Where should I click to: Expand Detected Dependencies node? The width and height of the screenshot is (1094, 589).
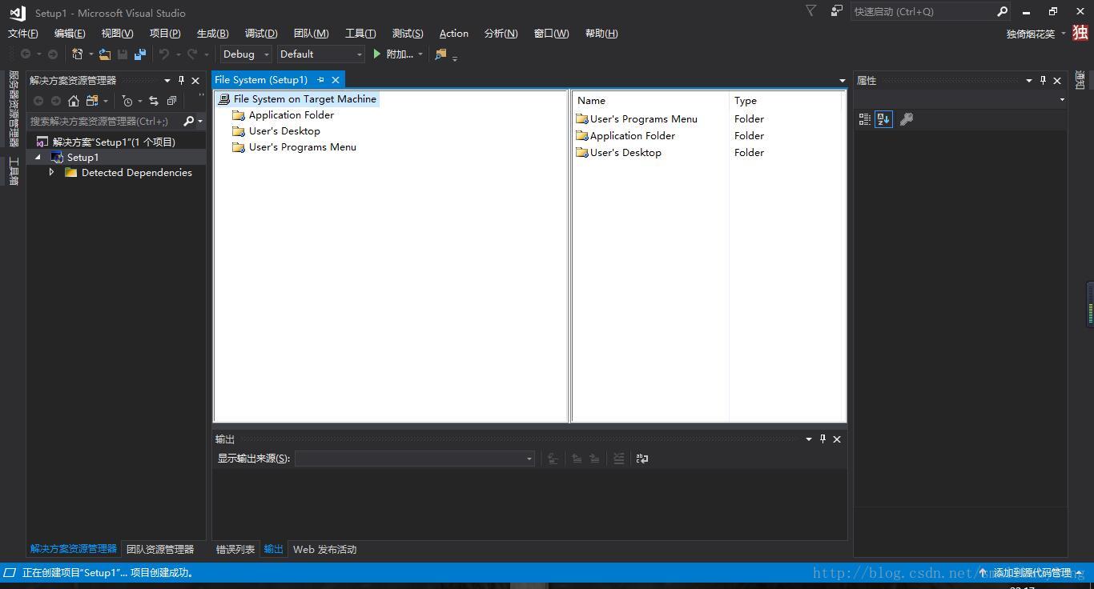(x=52, y=173)
